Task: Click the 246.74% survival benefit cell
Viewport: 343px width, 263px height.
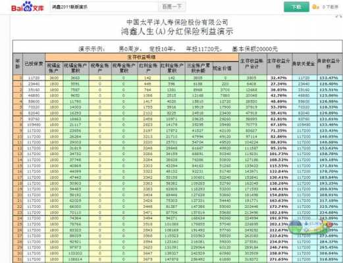Action: [x=279, y=247]
